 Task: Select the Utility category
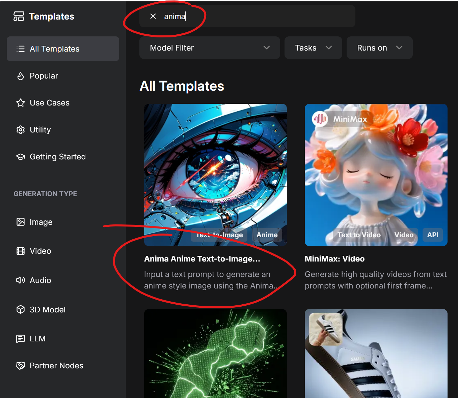[63, 130]
